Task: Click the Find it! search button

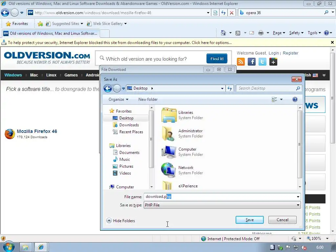Action: [217, 59]
